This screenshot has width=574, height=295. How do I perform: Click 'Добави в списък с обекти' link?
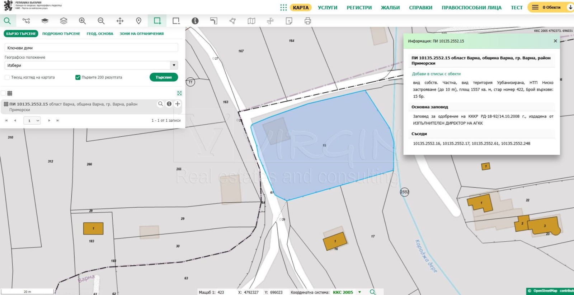pyautogui.click(x=436, y=74)
